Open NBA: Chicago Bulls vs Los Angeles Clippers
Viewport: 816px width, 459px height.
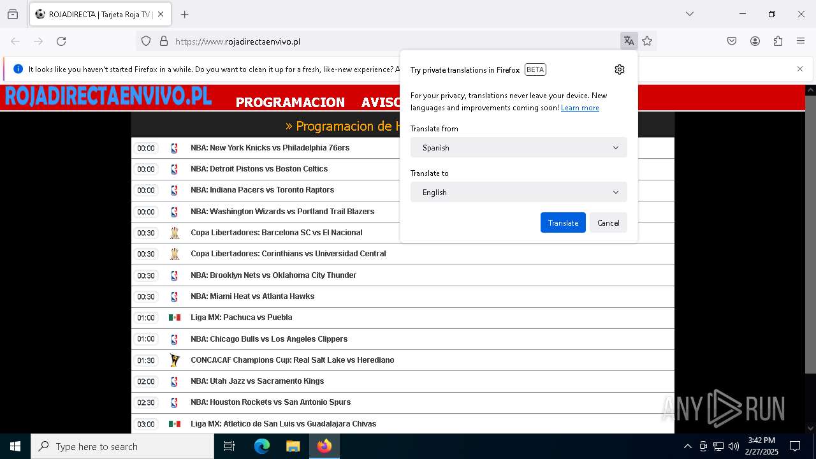tap(269, 339)
